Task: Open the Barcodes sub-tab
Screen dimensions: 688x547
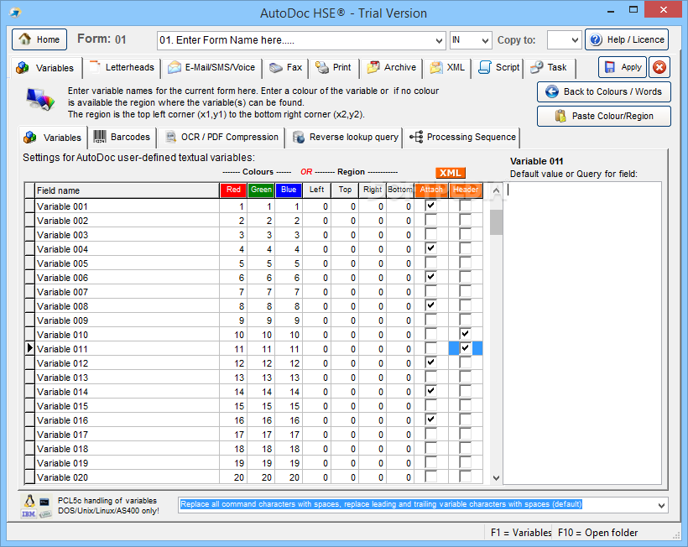Action: (122, 138)
